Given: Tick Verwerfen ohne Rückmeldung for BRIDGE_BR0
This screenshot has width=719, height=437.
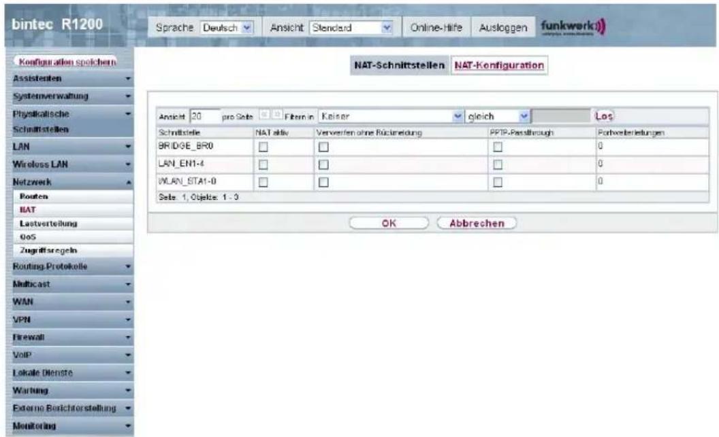Looking at the screenshot, I should (x=323, y=147).
